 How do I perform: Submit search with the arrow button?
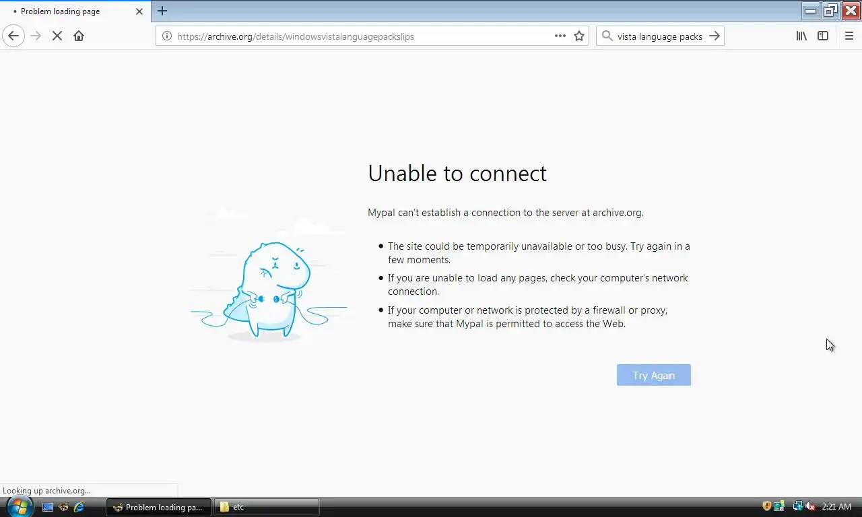[x=715, y=36]
